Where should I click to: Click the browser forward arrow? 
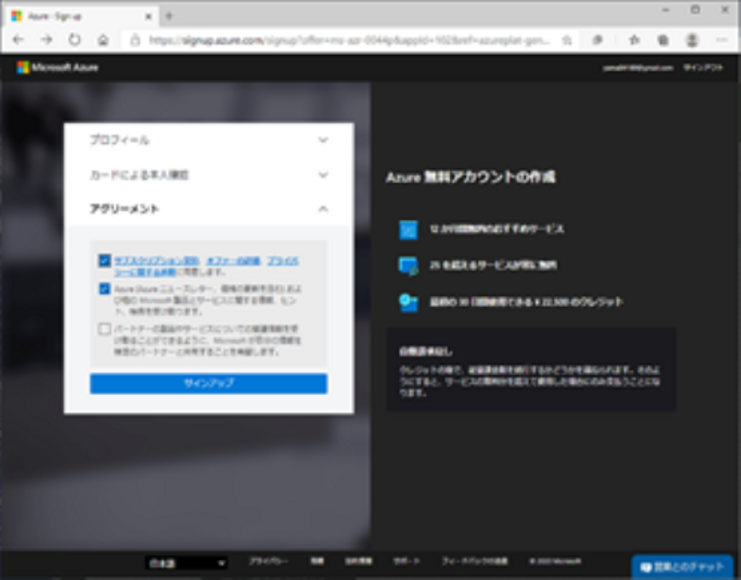[47, 40]
